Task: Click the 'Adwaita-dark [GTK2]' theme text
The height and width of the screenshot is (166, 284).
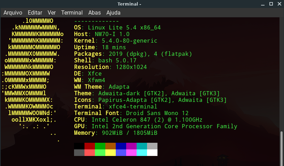Action: point(131,93)
